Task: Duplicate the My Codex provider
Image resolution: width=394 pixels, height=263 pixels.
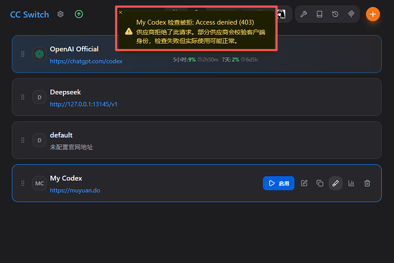Action: (320, 183)
